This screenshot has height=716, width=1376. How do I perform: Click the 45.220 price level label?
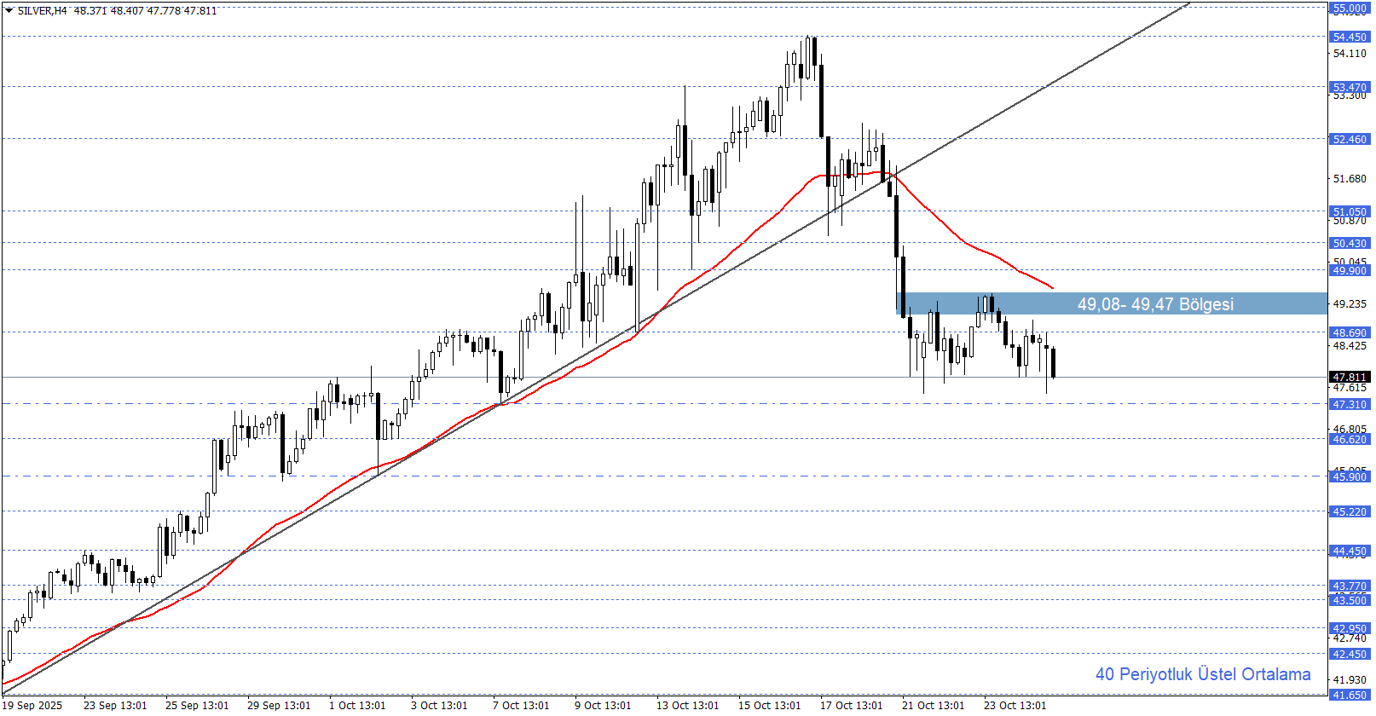tap(1350, 511)
